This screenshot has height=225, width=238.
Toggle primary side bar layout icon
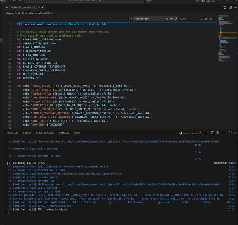(203, 1)
